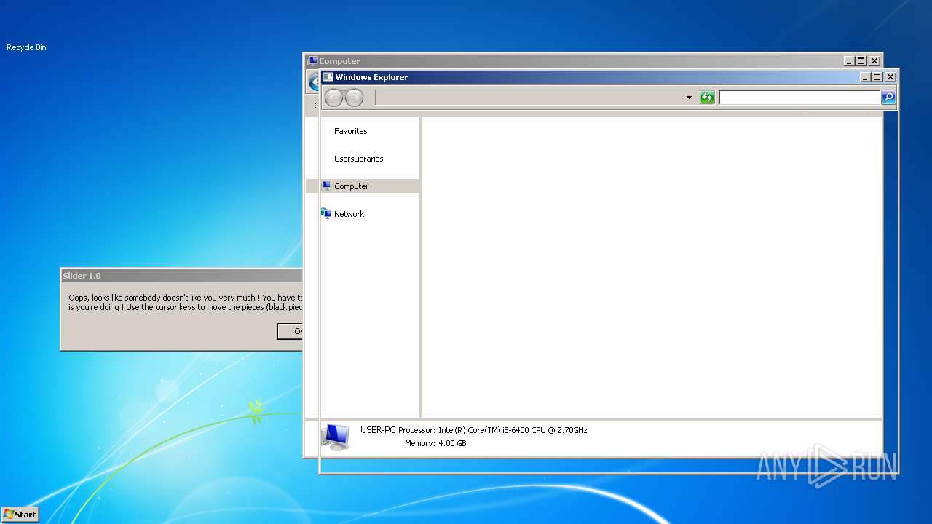The height and width of the screenshot is (524, 932).
Task: Select UsersLibraries in the navigation pane
Action: [359, 159]
